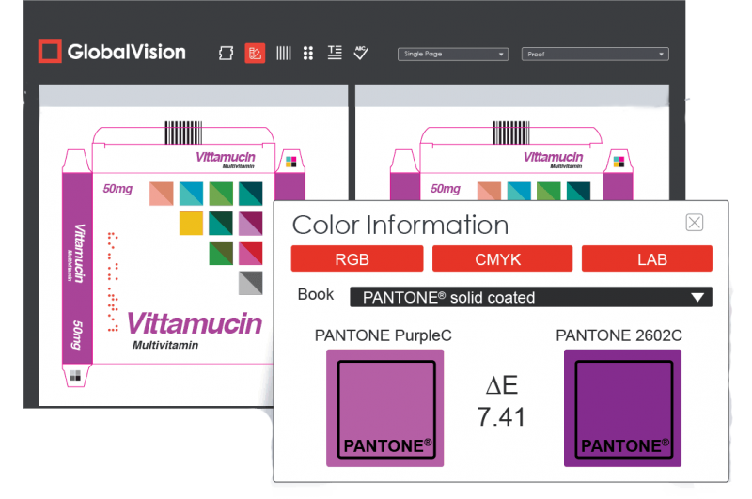
Task: Open the Single Page dropdown
Action: (x=453, y=55)
